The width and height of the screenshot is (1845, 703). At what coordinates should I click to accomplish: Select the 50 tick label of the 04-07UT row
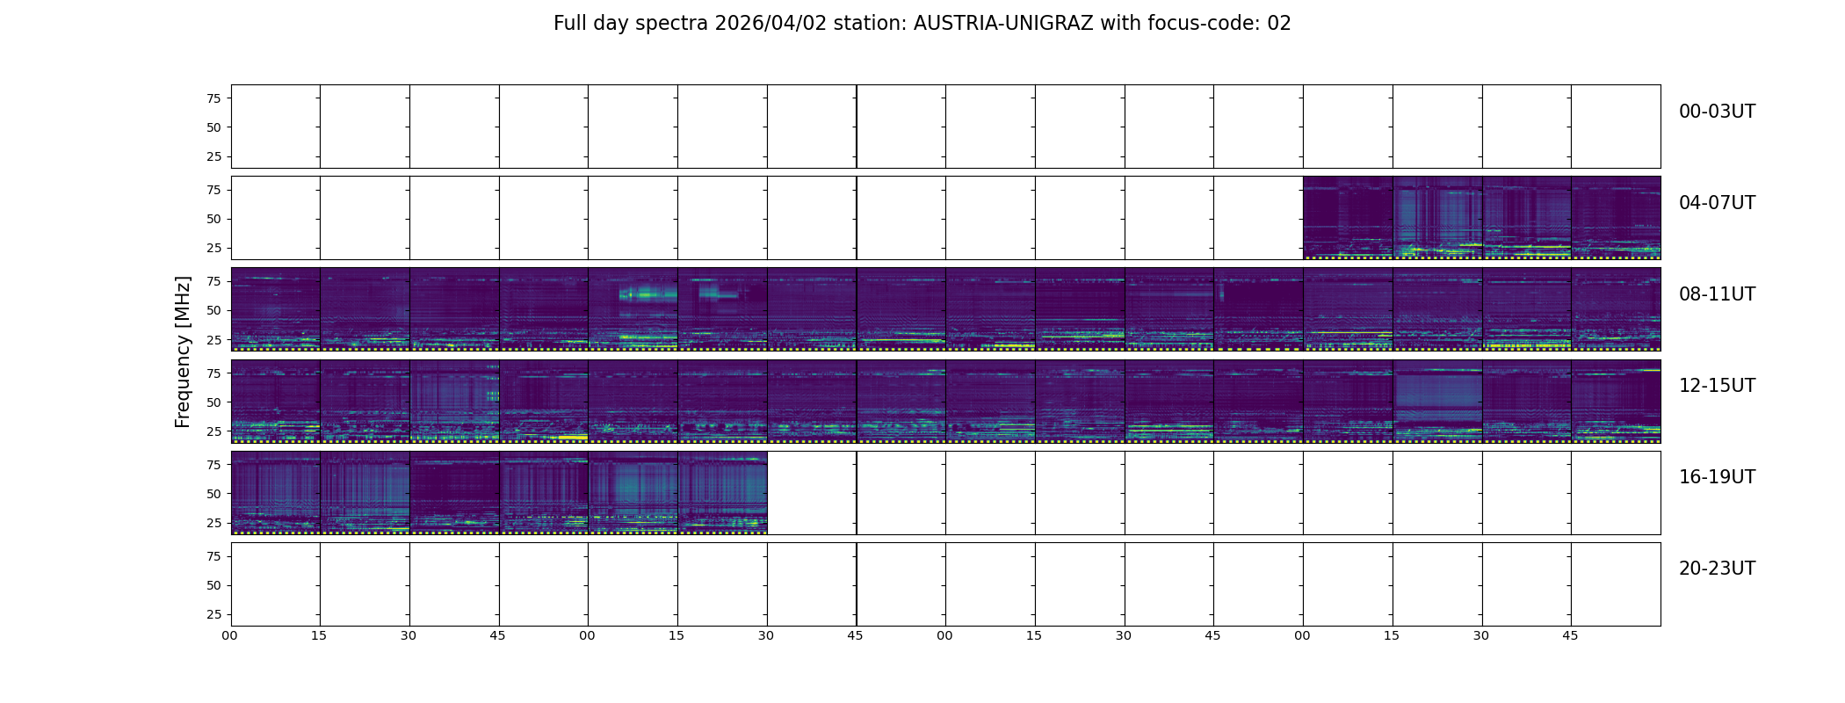click(213, 219)
